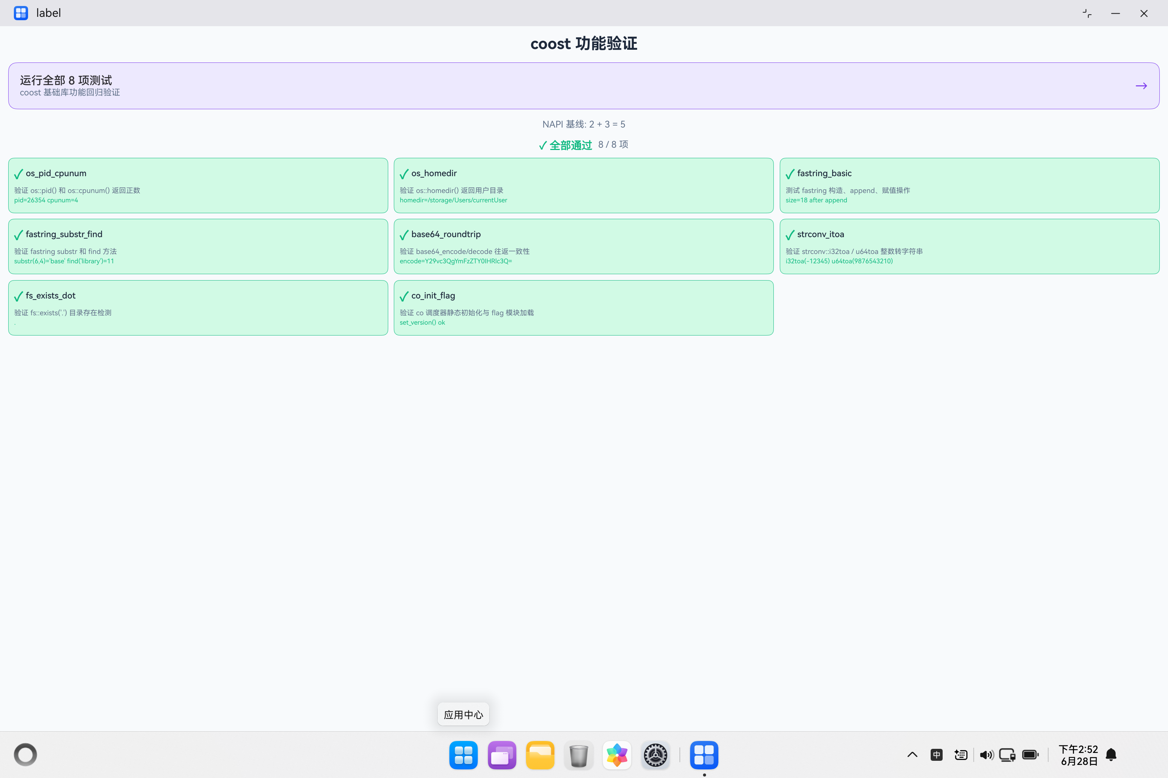The height and width of the screenshot is (778, 1168).
Task: Switch the 中 input method indicator
Action: (x=937, y=755)
